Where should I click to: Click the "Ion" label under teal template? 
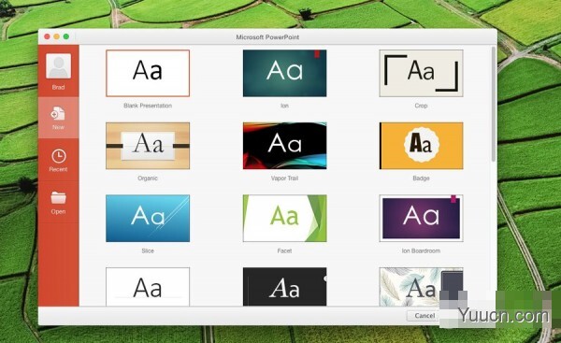pyautogui.click(x=284, y=106)
